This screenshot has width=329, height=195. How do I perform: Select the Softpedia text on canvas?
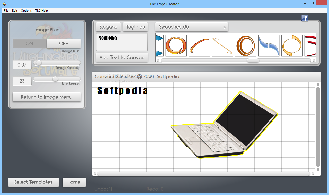pyautogui.click(x=123, y=90)
